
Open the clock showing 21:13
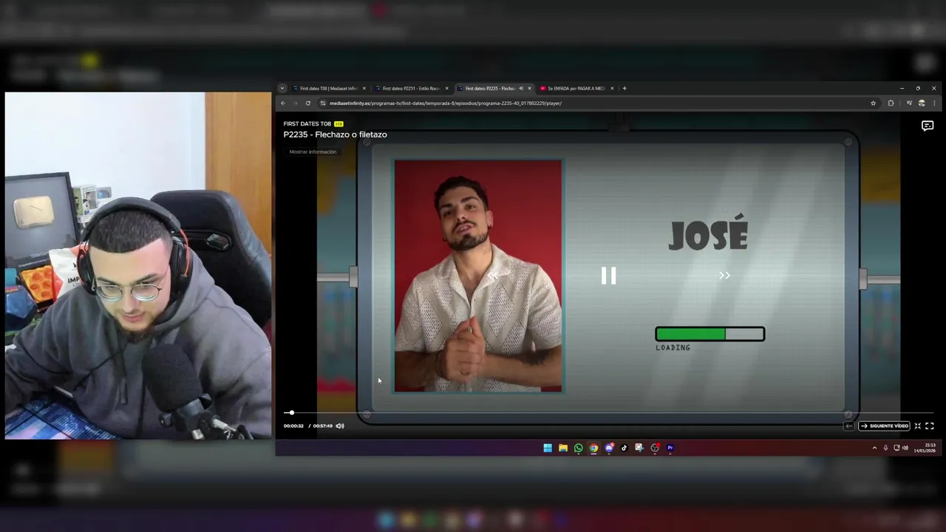tap(925, 448)
